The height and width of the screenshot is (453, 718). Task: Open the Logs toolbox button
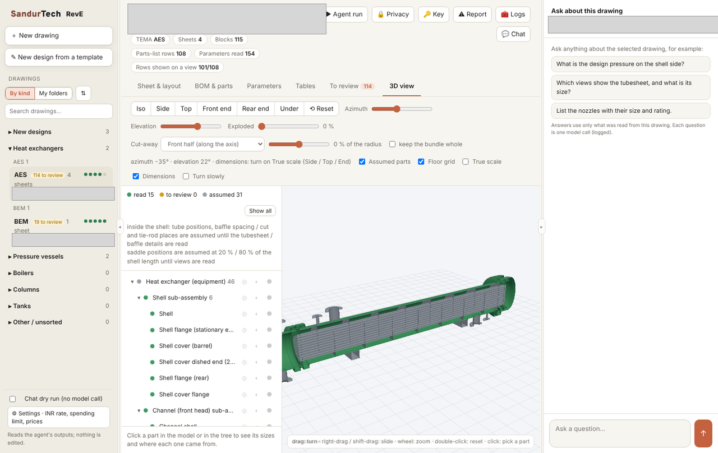[513, 15]
